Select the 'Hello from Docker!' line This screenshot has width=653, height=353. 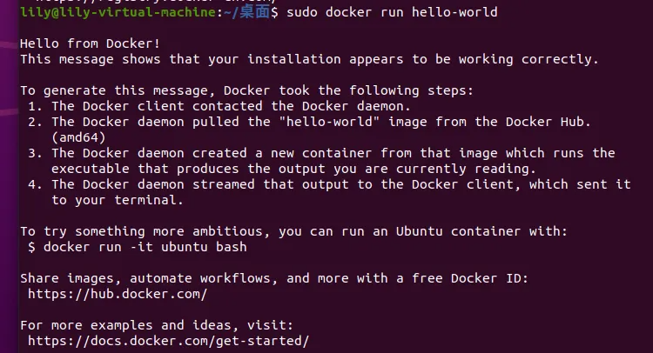pyautogui.click(x=90, y=43)
